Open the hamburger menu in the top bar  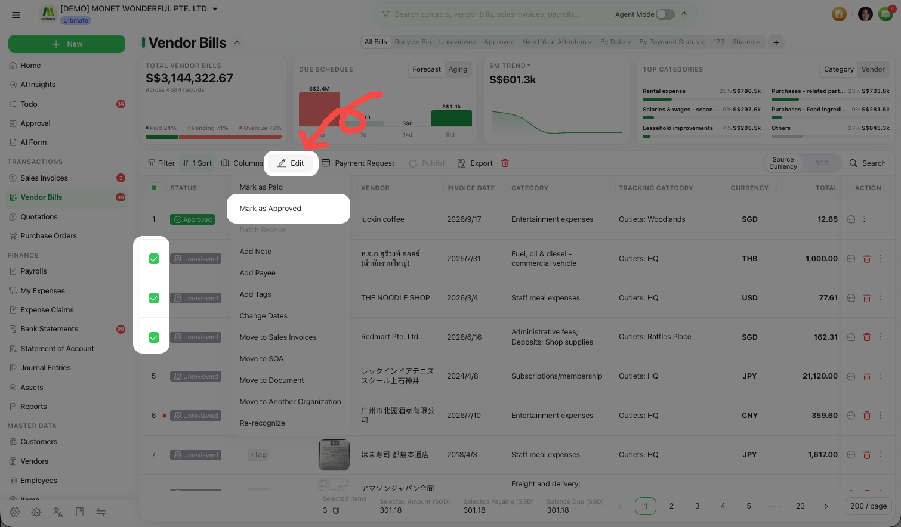click(16, 14)
